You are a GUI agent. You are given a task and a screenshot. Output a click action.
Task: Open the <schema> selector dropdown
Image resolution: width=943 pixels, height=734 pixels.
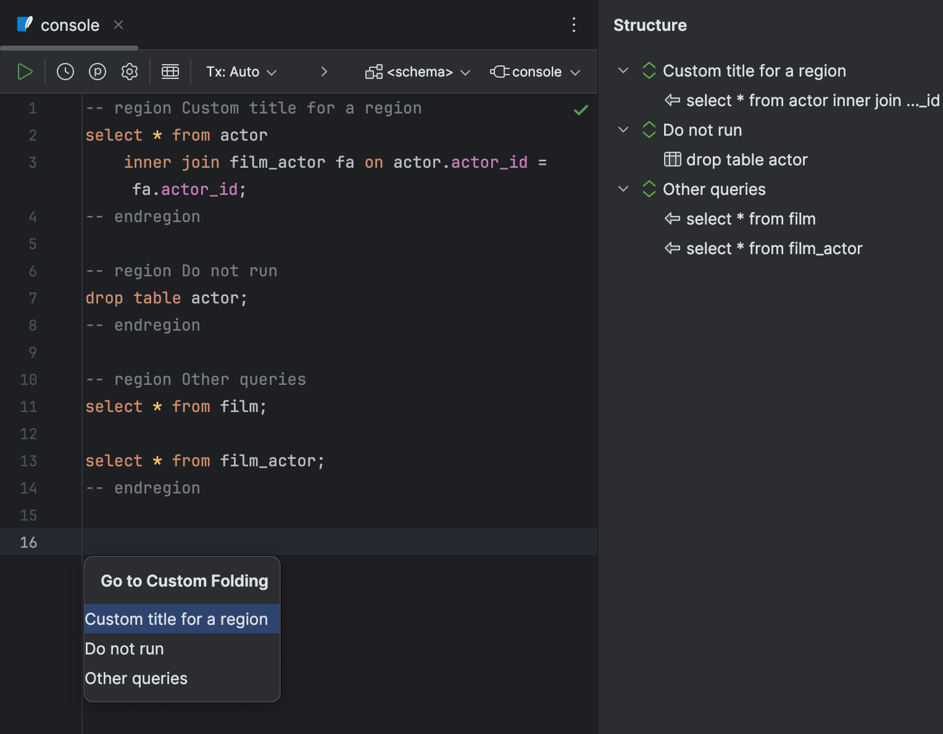pos(418,72)
